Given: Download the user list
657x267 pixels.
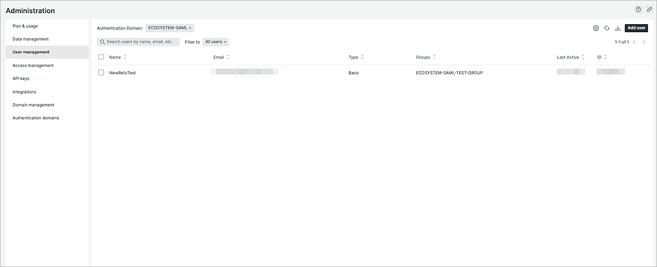Looking at the screenshot, I should pos(618,28).
